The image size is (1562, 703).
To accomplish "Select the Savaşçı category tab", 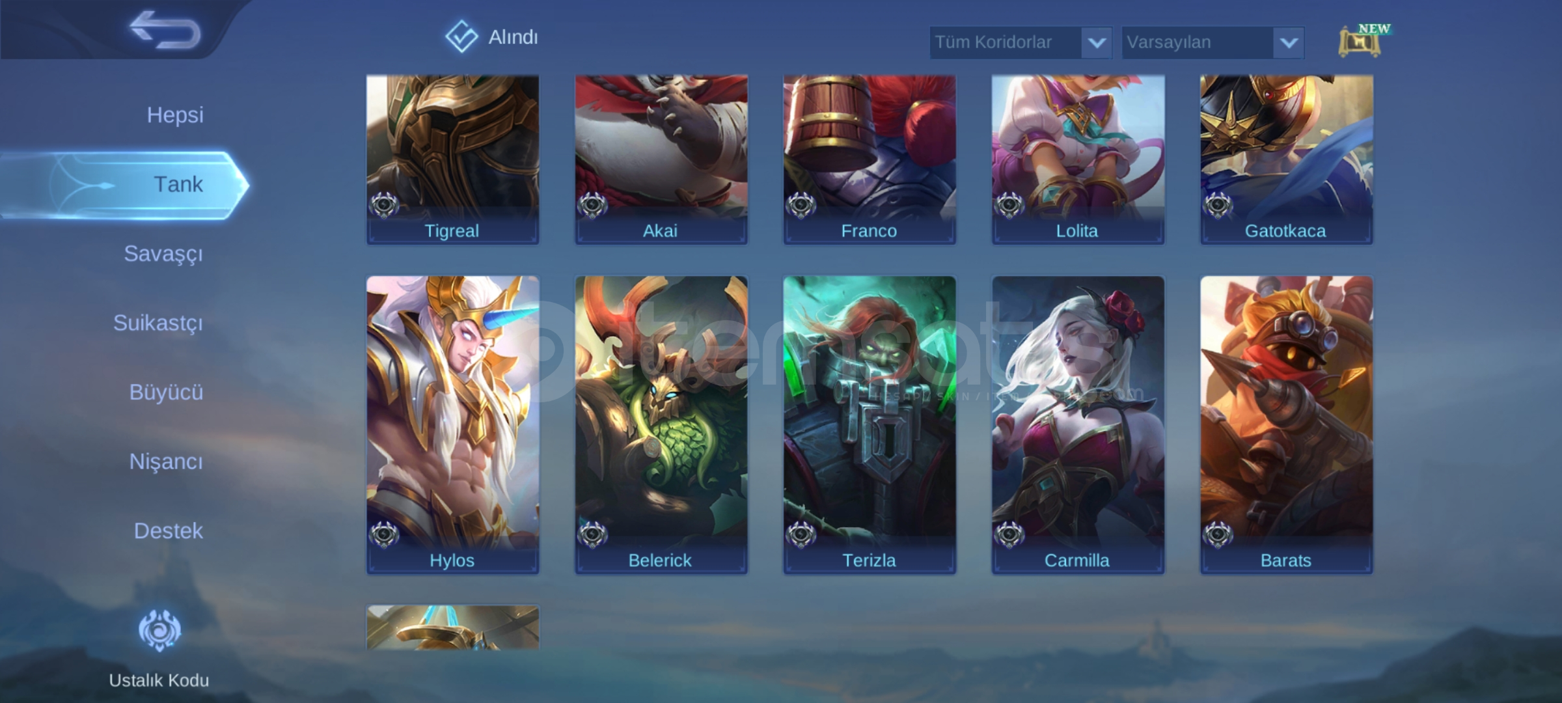I will (x=163, y=253).
